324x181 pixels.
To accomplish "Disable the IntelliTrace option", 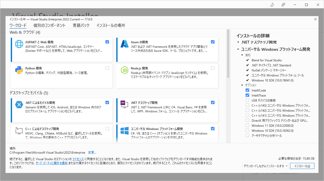I will pyautogui.click(x=247, y=95).
